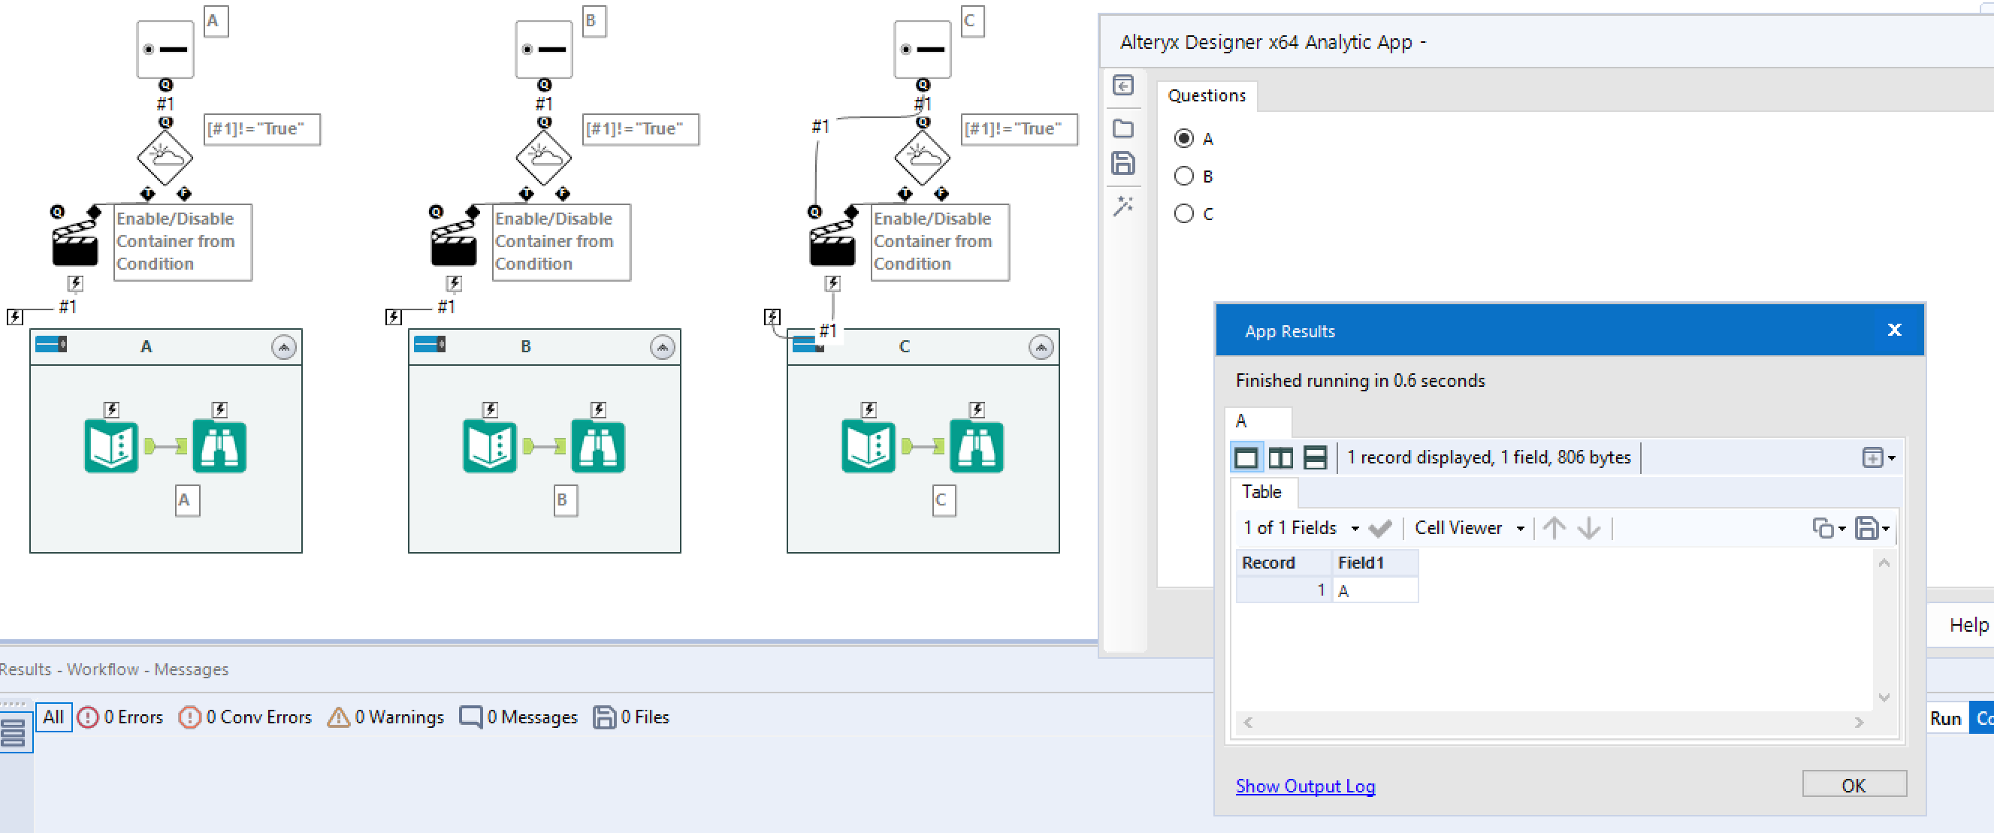Collapse container C with chevron button
Screen dimensions: 1994x833
click(1041, 347)
